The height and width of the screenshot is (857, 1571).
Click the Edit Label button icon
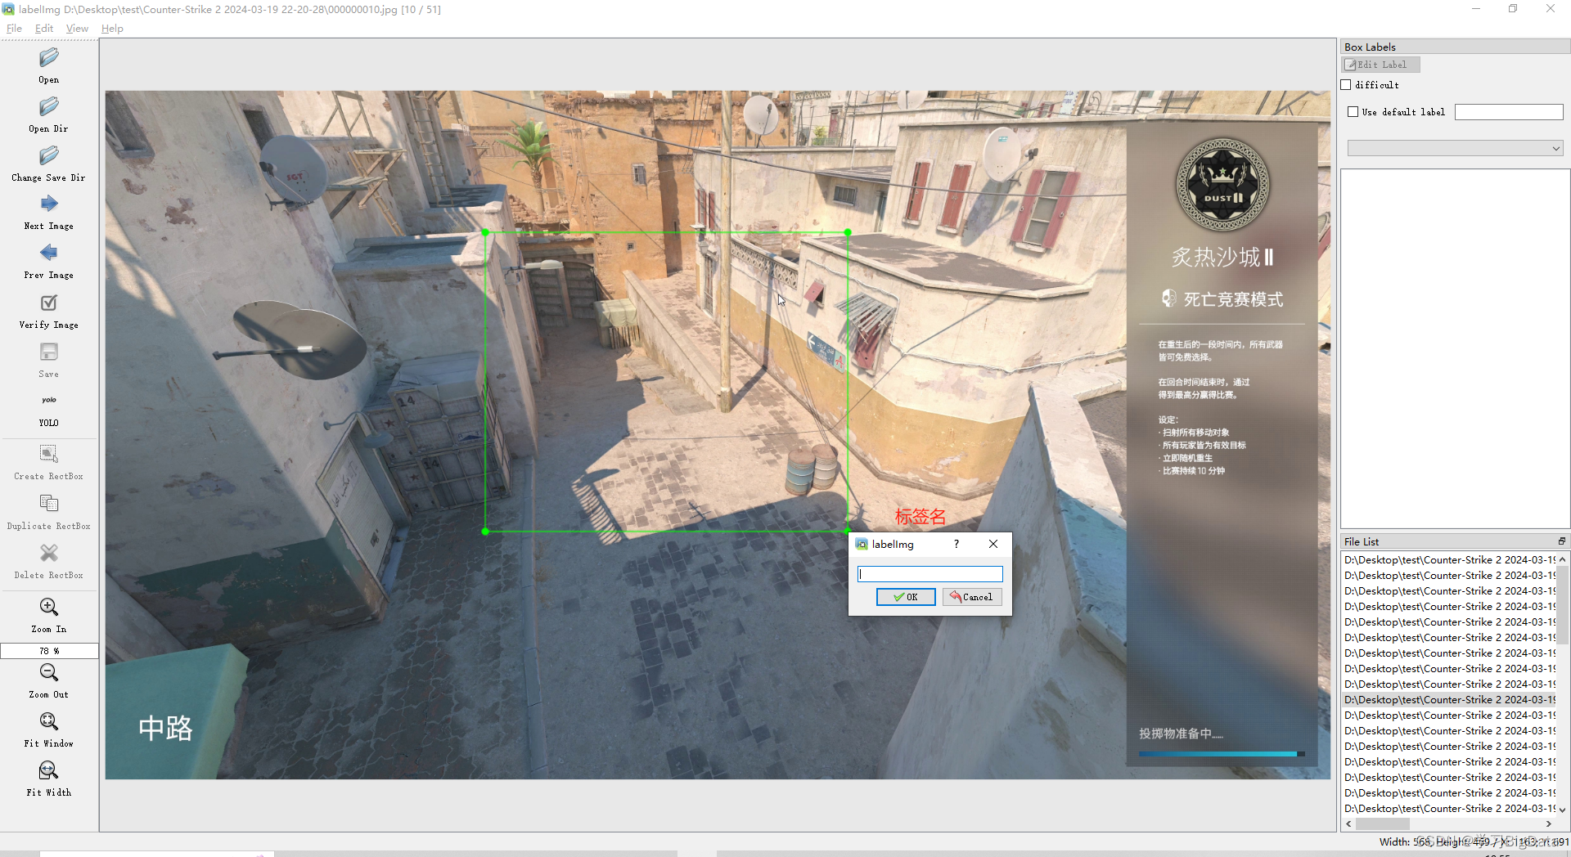(1352, 65)
